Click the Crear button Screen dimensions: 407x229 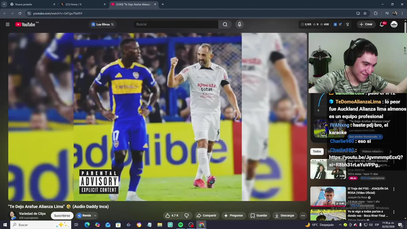pyautogui.click(x=366, y=24)
